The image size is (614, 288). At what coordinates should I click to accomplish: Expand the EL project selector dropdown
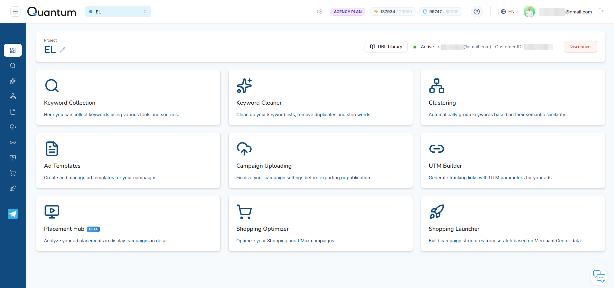(118, 12)
